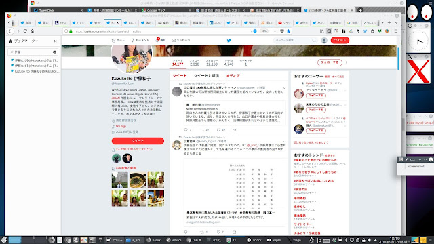The width and height of the screenshot is (434, 244).
Task: Open the 90% zoom level indicator
Action: coord(264,31)
